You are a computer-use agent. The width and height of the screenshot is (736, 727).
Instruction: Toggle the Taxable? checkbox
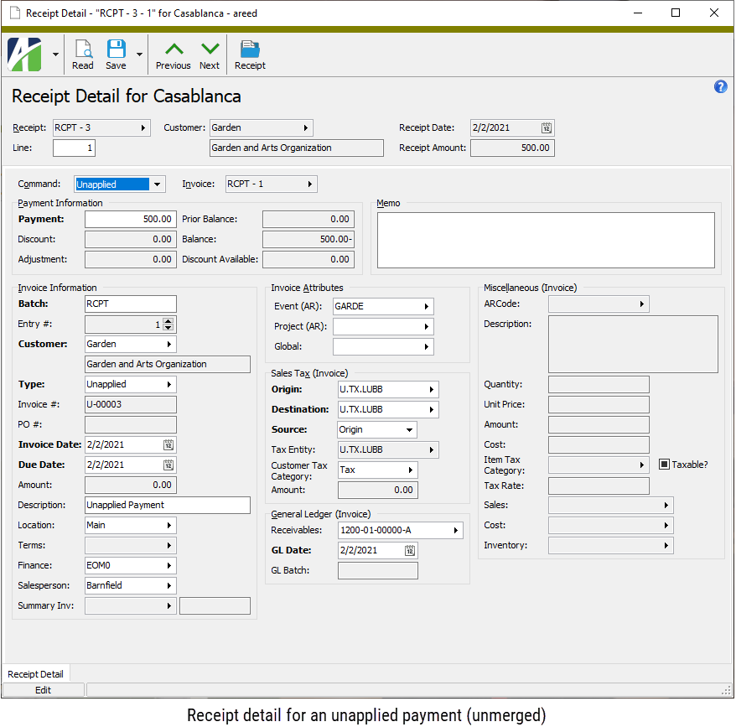click(664, 465)
